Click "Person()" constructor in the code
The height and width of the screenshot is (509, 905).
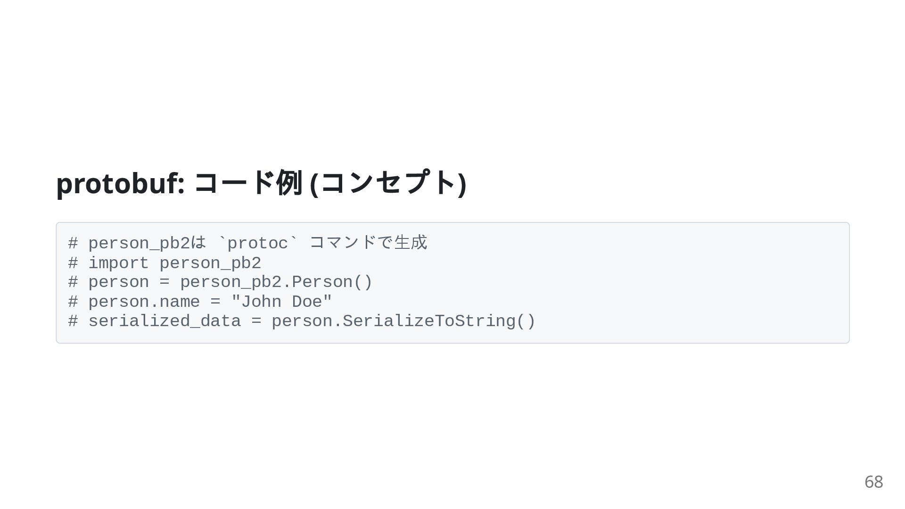[332, 282]
